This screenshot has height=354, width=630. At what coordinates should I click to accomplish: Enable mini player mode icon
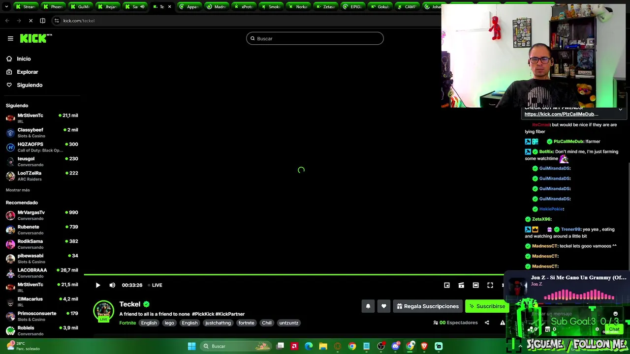click(447, 285)
